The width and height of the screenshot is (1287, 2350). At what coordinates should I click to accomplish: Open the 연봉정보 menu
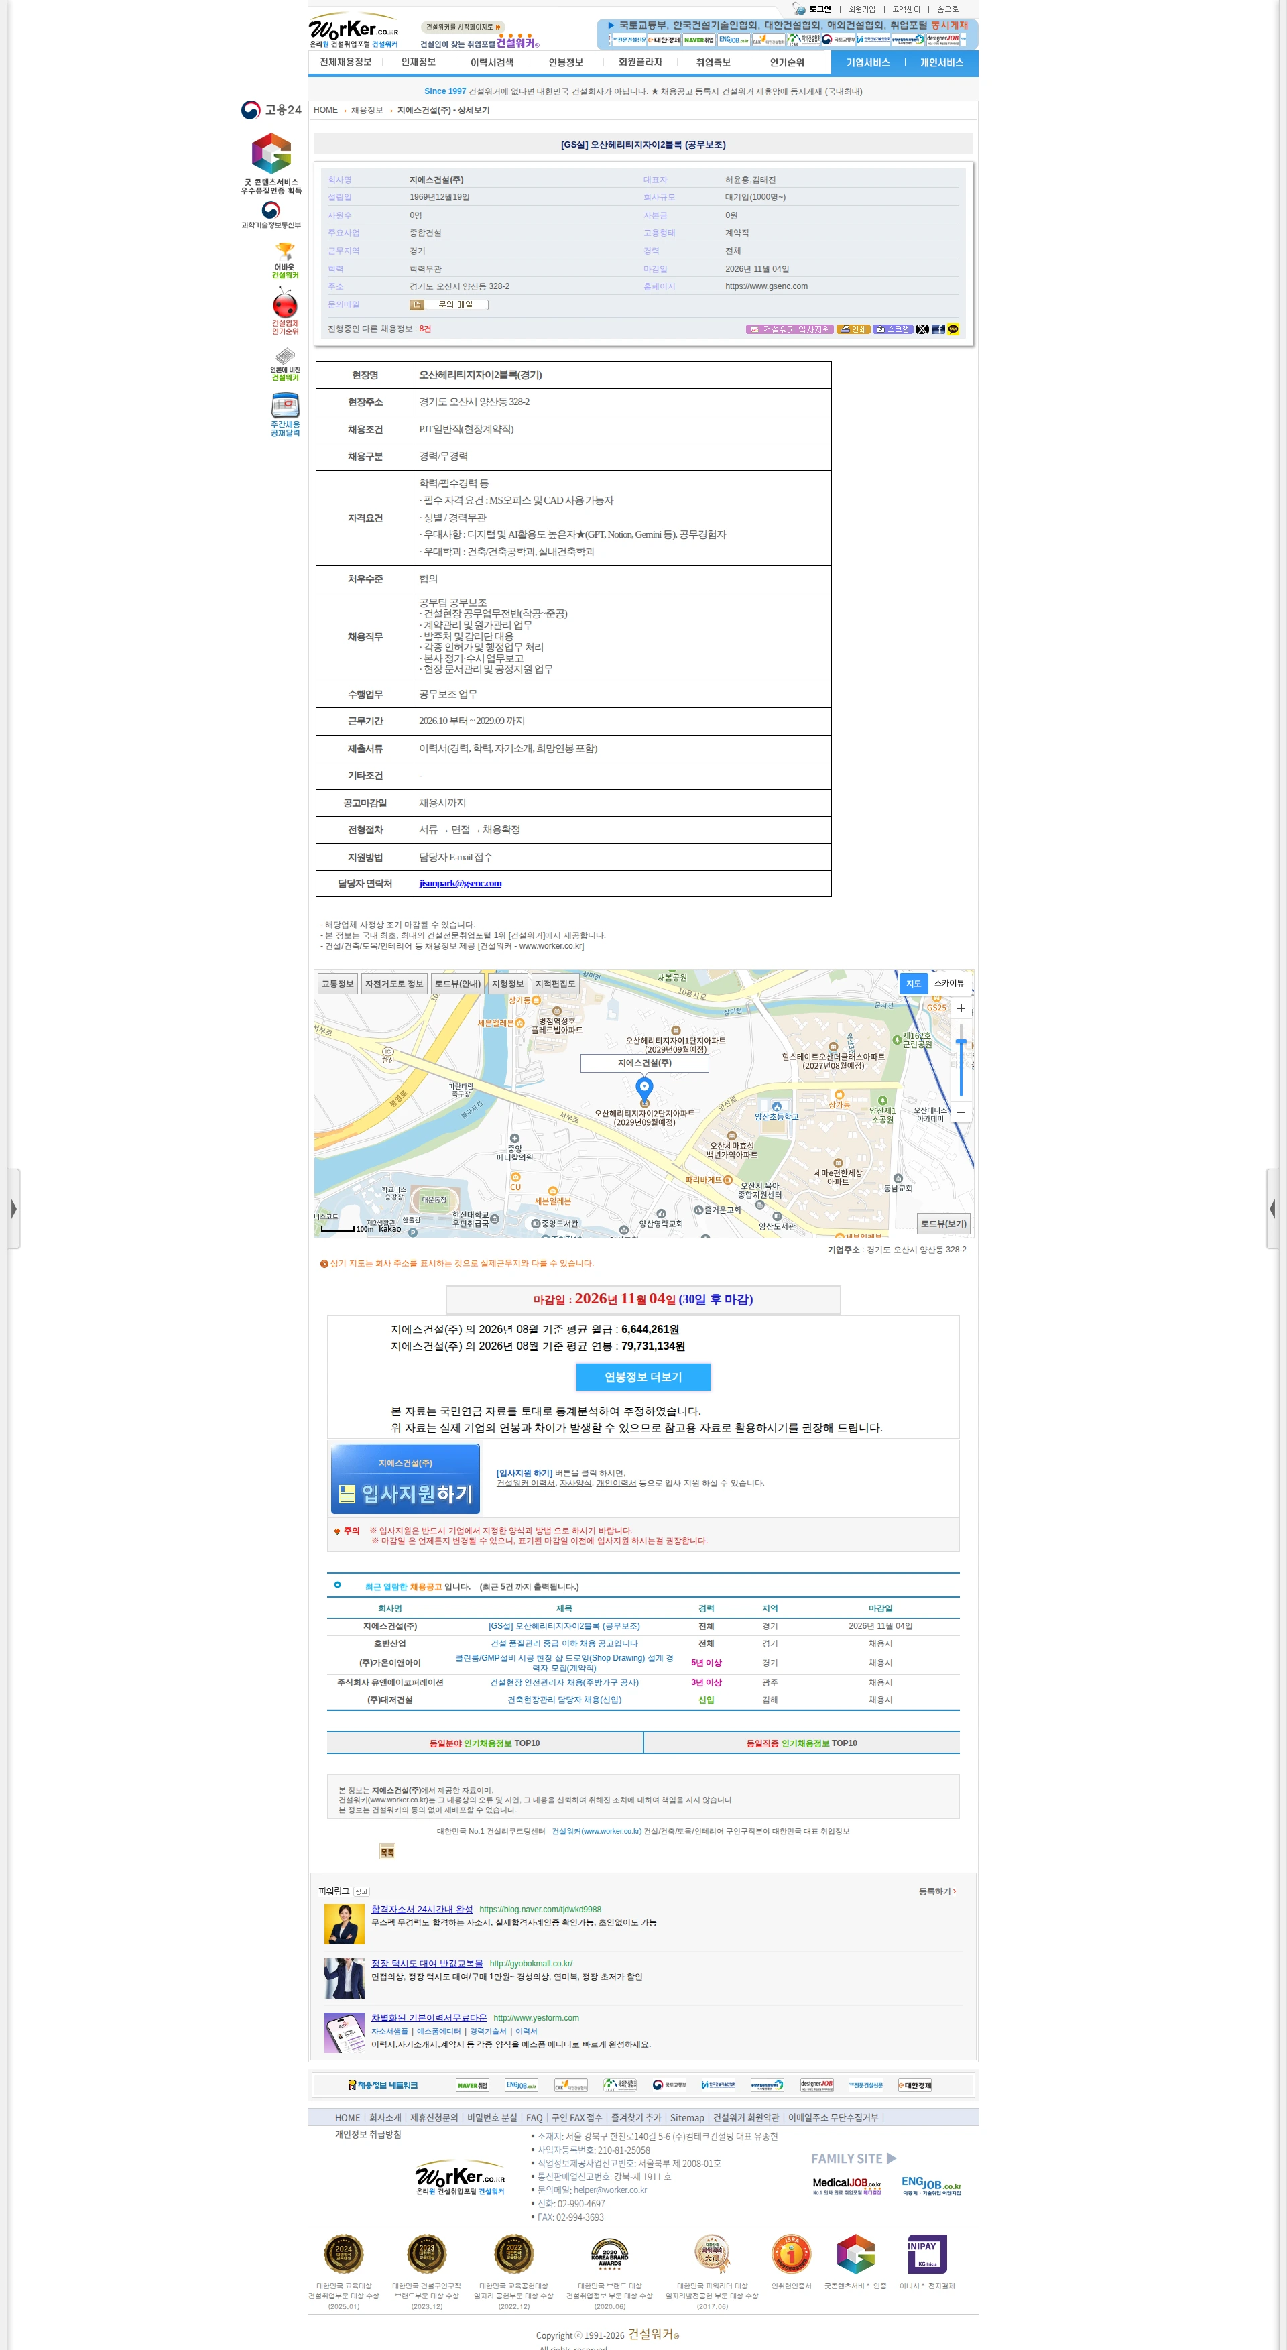click(566, 62)
